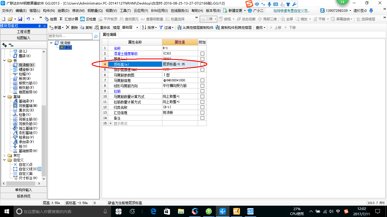This screenshot has height=217, width=387.
Task: Click the expand-all plus icon in navigation panel
Action: tap(4, 45)
